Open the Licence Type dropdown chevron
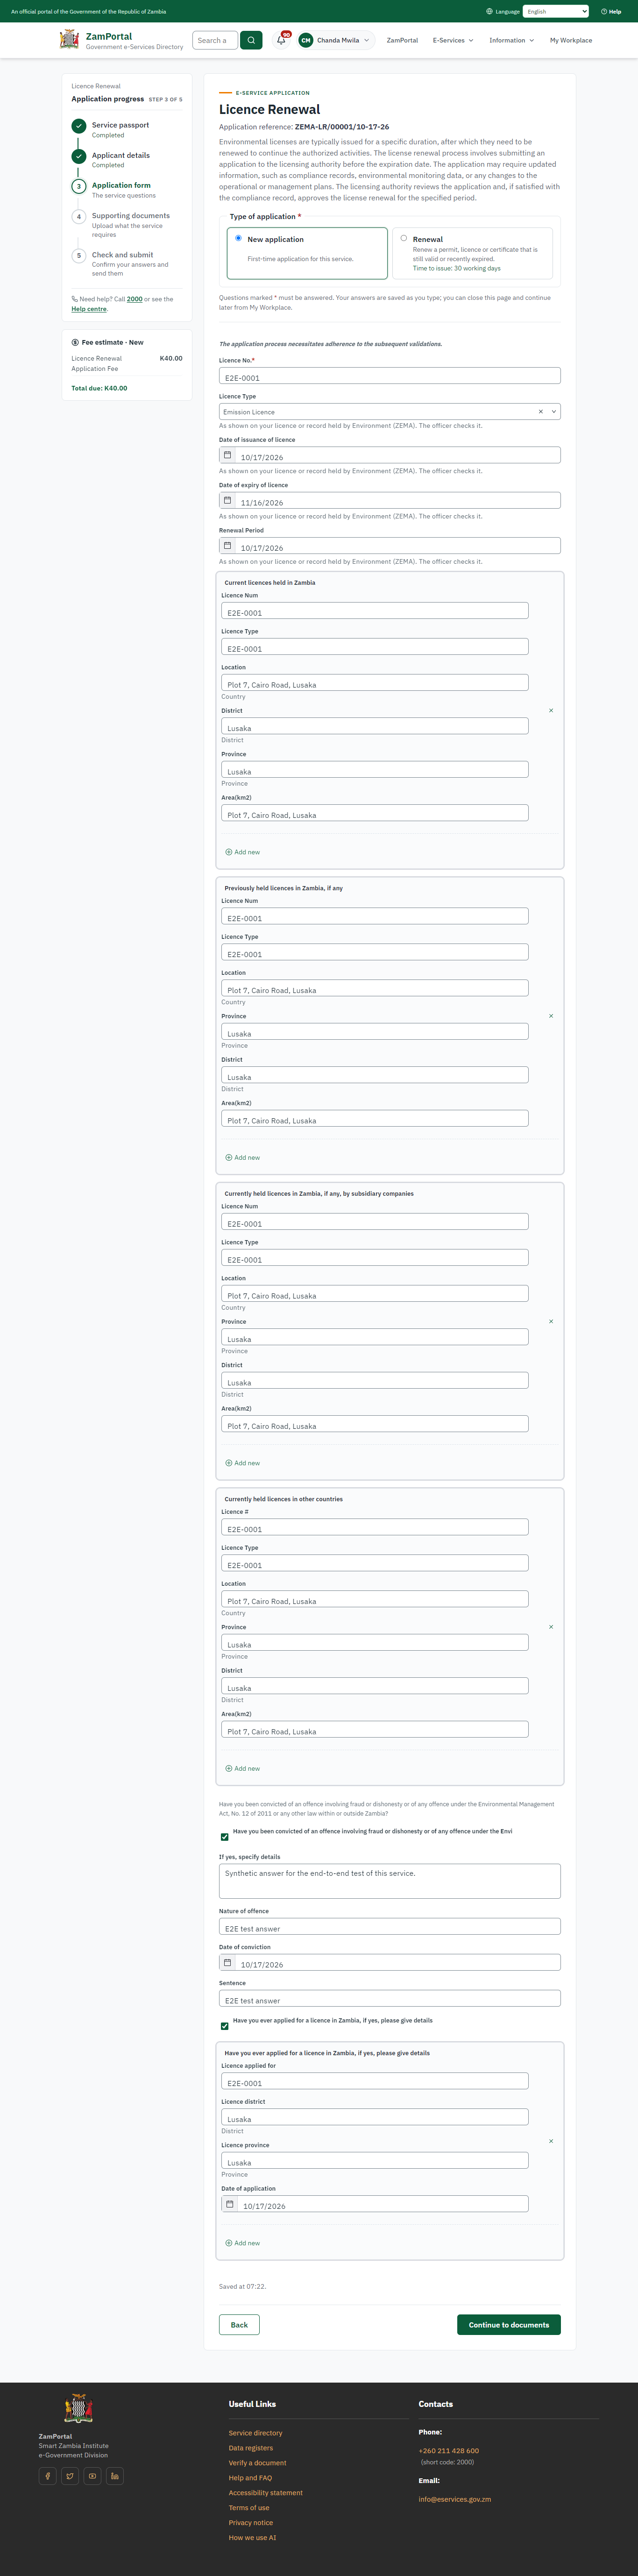The height and width of the screenshot is (2576, 638). (554, 412)
